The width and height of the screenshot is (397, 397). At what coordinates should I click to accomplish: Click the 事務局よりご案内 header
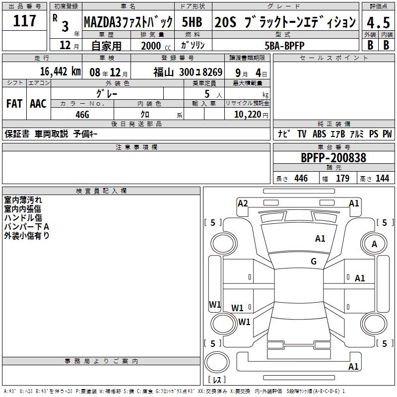click(101, 361)
